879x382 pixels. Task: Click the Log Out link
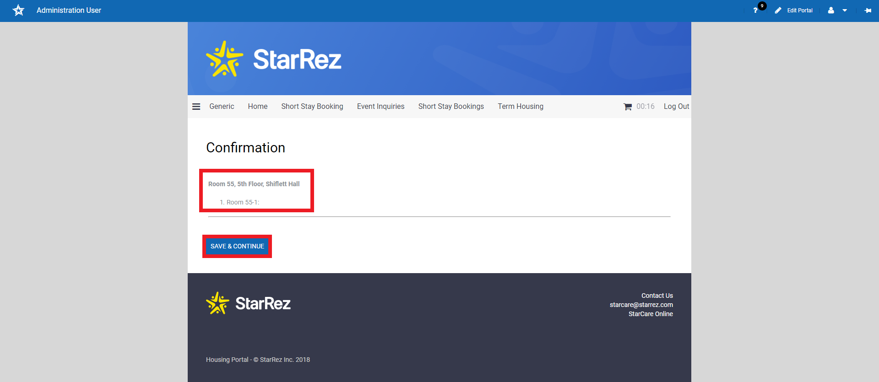[x=676, y=107]
